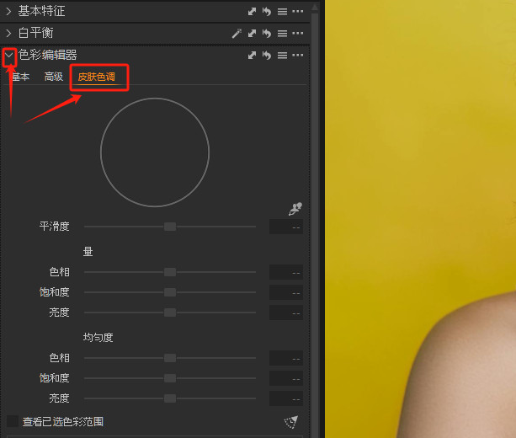This screenshot has width=516, height=438.
Task: Select the 皮肤色调 tab
Action: click(97, 77)
